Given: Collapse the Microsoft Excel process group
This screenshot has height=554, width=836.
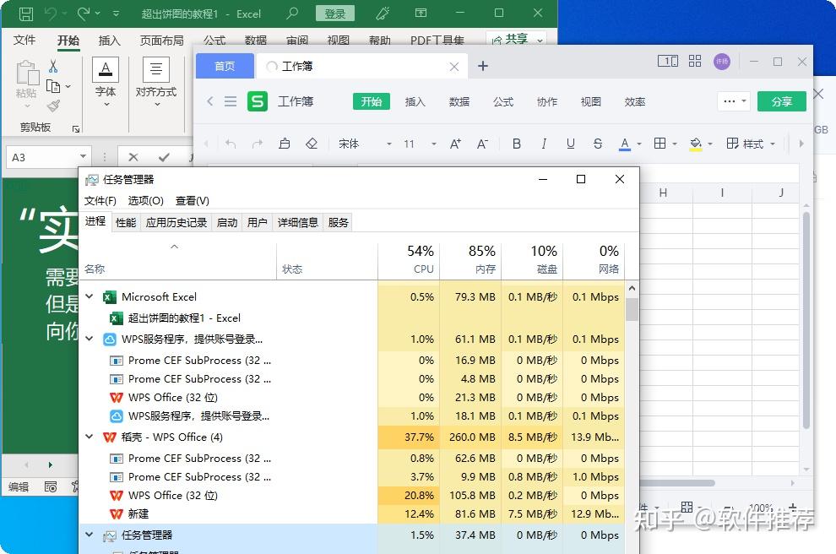Looking at the screenshot, I should pyautogui.click(x=90, y=296).
